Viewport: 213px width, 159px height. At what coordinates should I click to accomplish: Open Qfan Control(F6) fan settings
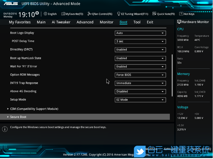pyautogui.click(x=100, y=14)
